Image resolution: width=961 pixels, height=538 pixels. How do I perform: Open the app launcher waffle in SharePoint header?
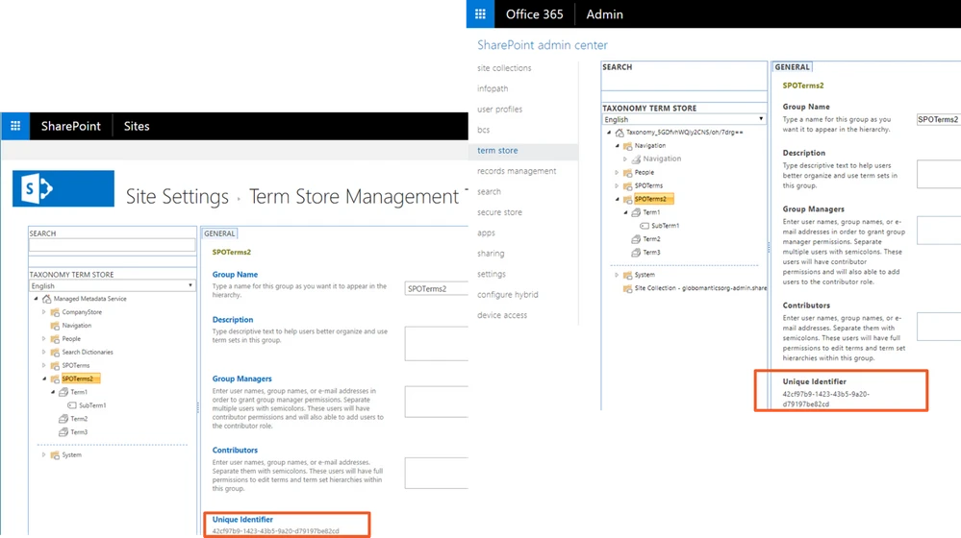point(15,126)
